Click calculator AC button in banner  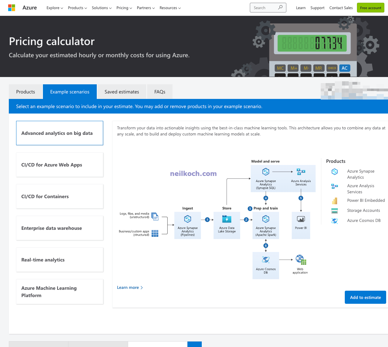[x=344, y=68]
